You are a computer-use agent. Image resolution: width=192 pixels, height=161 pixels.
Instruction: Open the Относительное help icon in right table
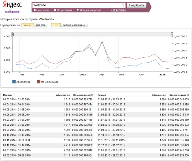pos(188,95)
